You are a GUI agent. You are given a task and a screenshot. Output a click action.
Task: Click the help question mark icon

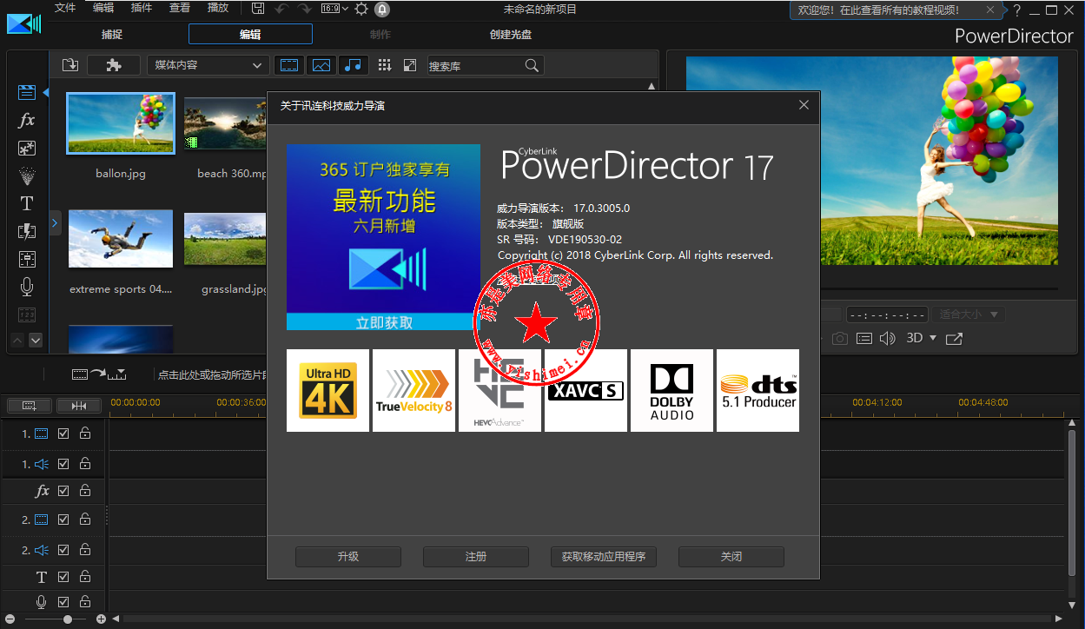coord(1019,10)
